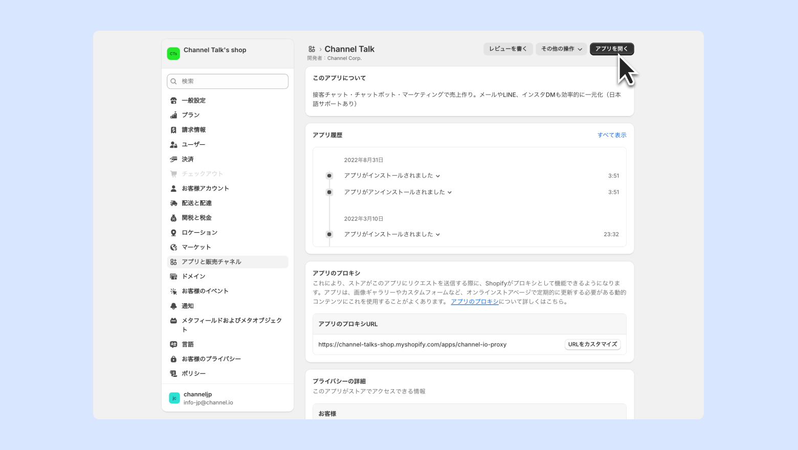Click the events icon beside お客様のイベント
Image resolution: width=798 pixels, height=450 pixels.
click(173, 291)
